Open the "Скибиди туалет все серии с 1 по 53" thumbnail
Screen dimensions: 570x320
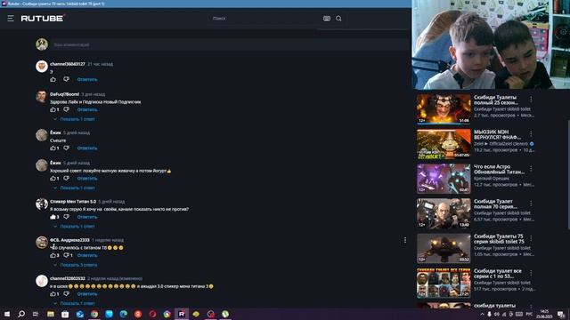pyautogui.click(x=444, y=283)
